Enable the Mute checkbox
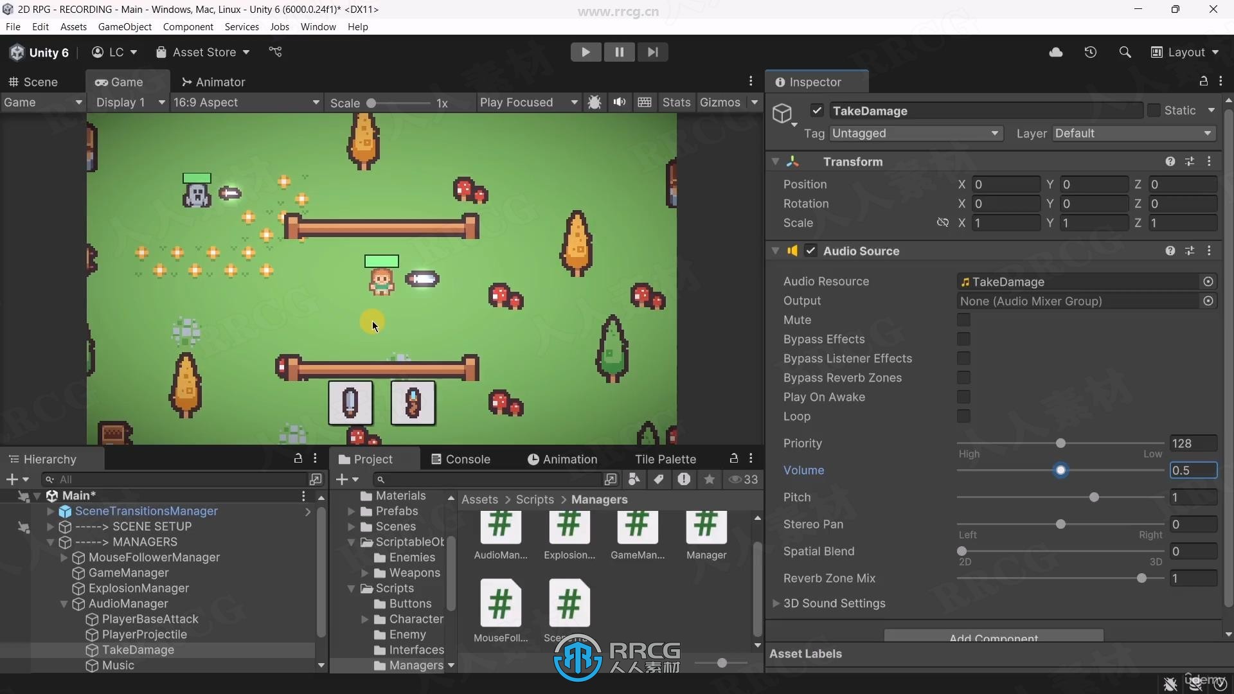 coord(963,320)
